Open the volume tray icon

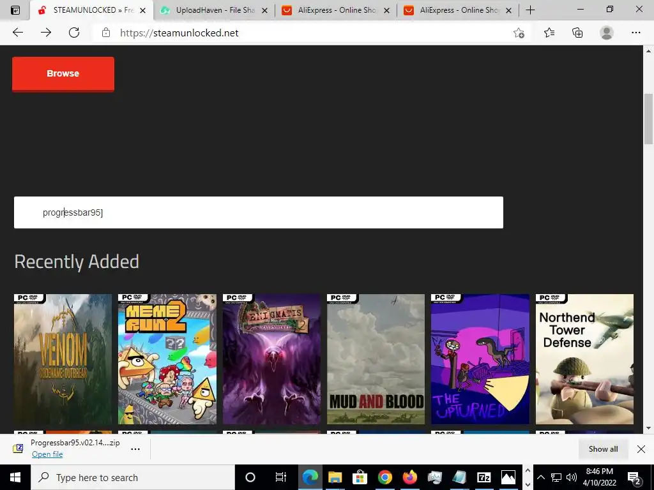tap(572, 477)
